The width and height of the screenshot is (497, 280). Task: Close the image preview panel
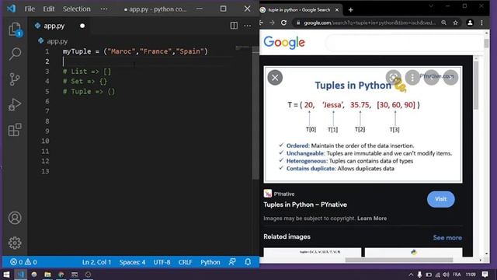275,78
